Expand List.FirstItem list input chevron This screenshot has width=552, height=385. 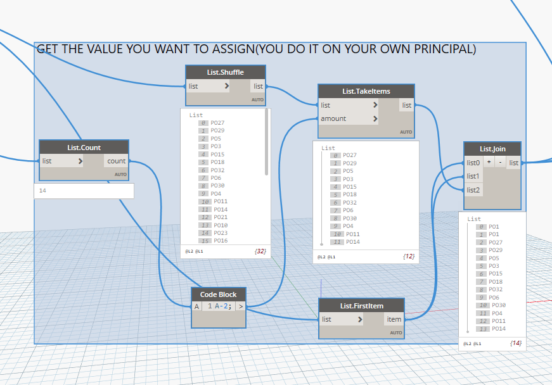coord(360,319)
